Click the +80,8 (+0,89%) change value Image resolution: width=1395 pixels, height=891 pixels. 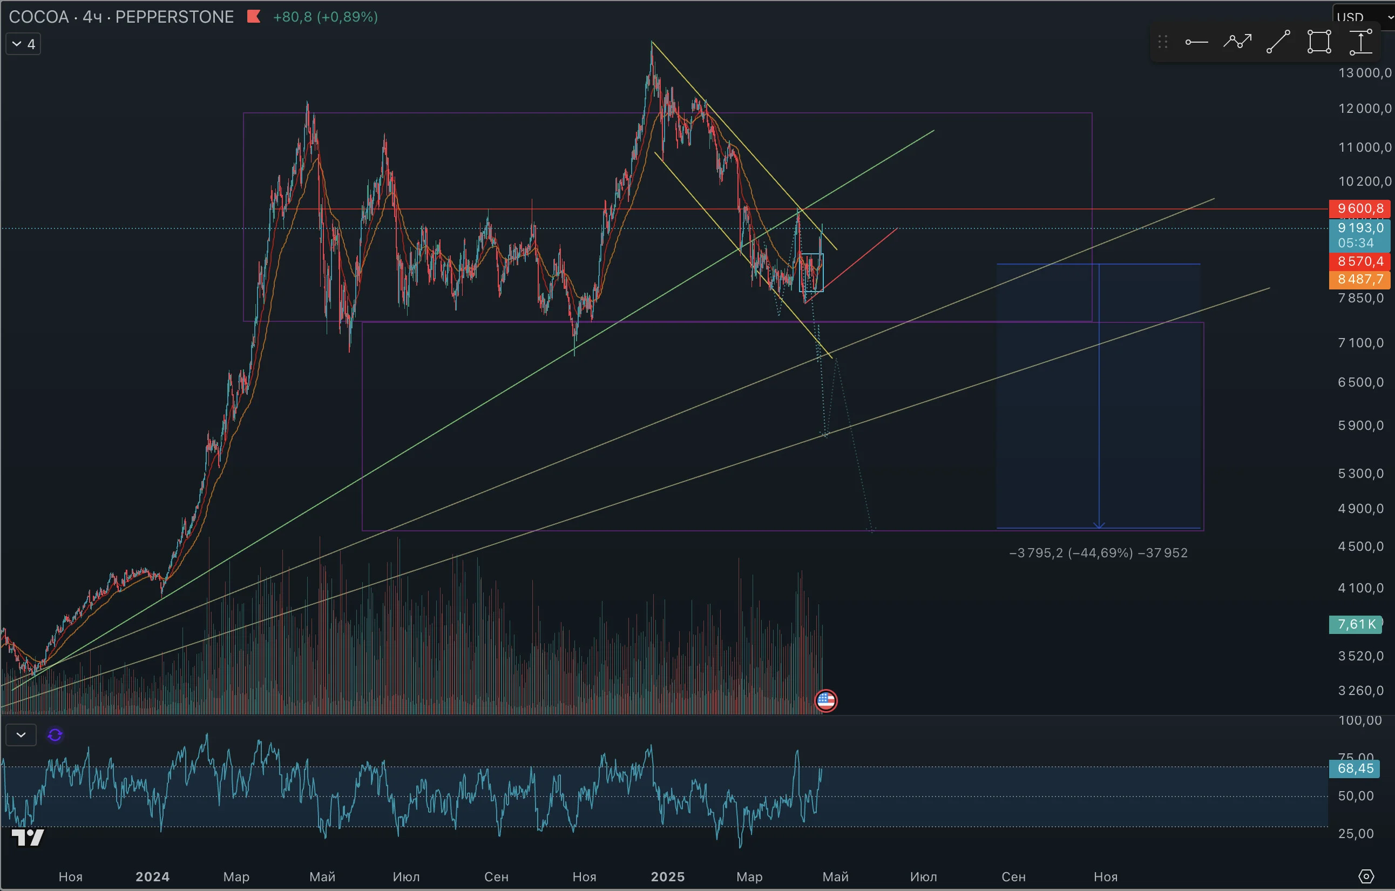tap(326, 17)
